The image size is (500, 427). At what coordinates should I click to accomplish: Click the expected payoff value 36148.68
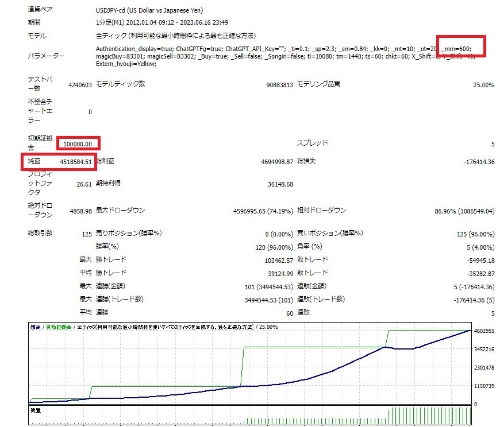coord(280,184)
